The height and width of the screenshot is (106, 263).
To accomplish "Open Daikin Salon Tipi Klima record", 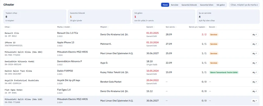I will 255,72.
